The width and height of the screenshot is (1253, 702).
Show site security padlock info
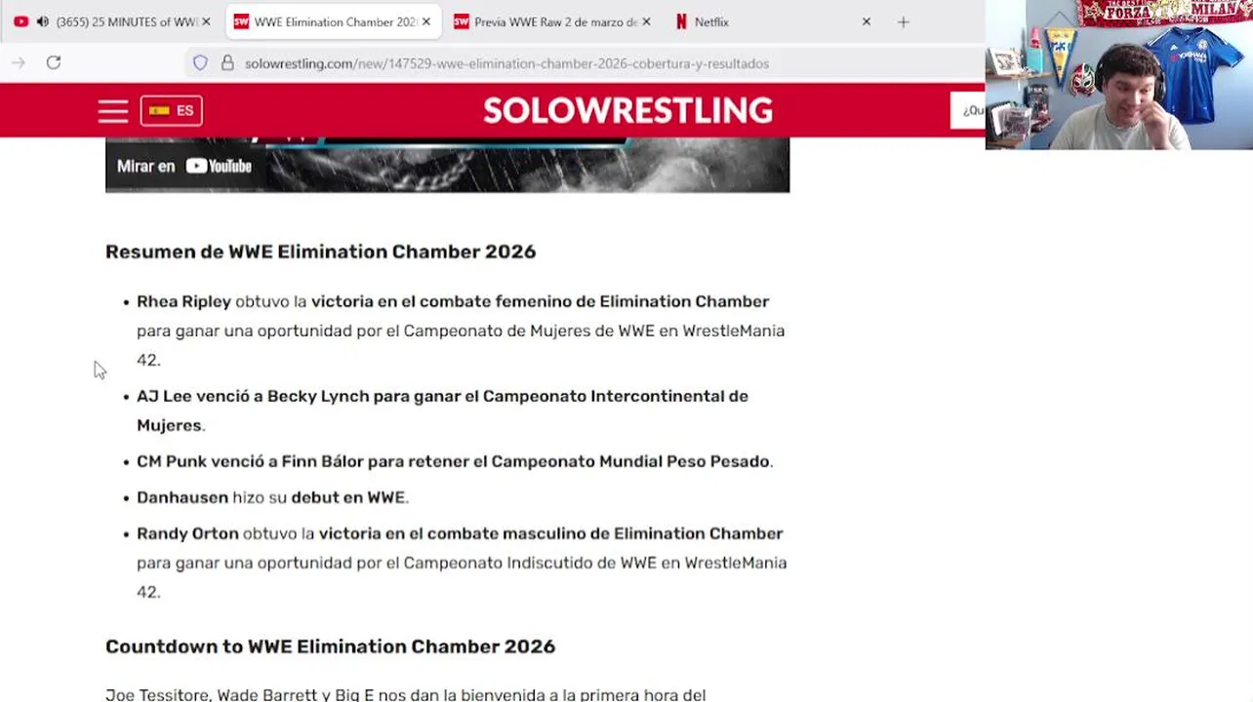click(x=227, y=63)
